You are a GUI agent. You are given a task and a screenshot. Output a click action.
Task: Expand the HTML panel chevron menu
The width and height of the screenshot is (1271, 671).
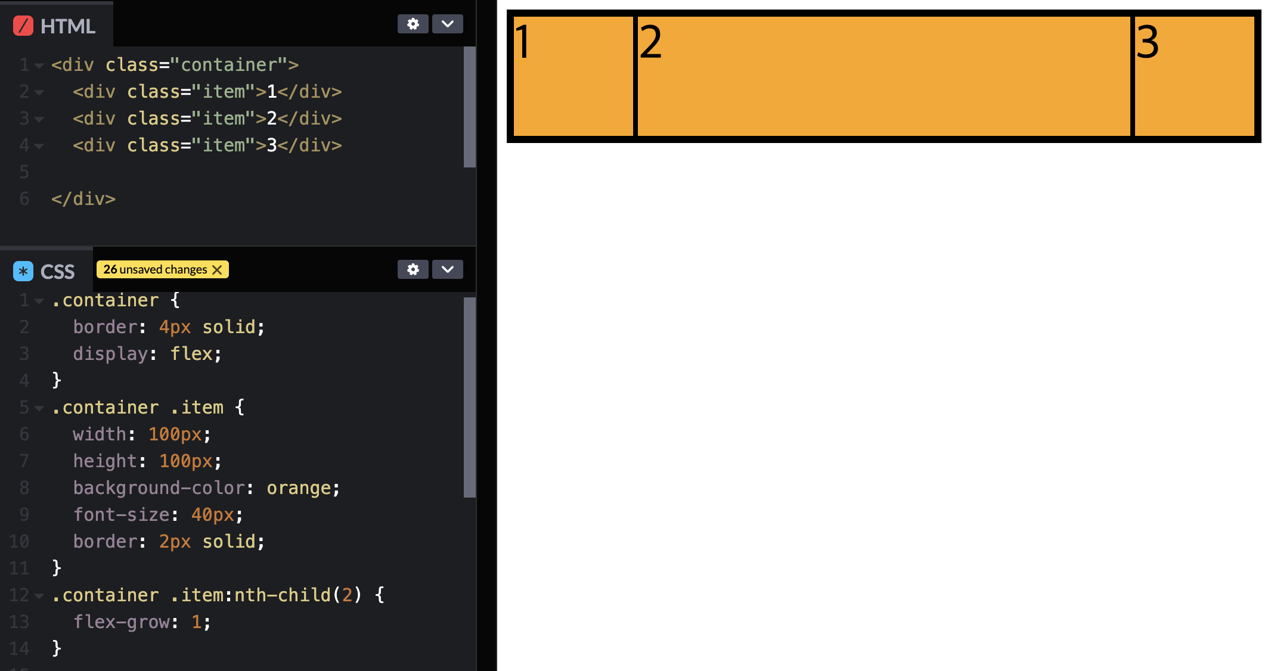[x=448, y=24]
